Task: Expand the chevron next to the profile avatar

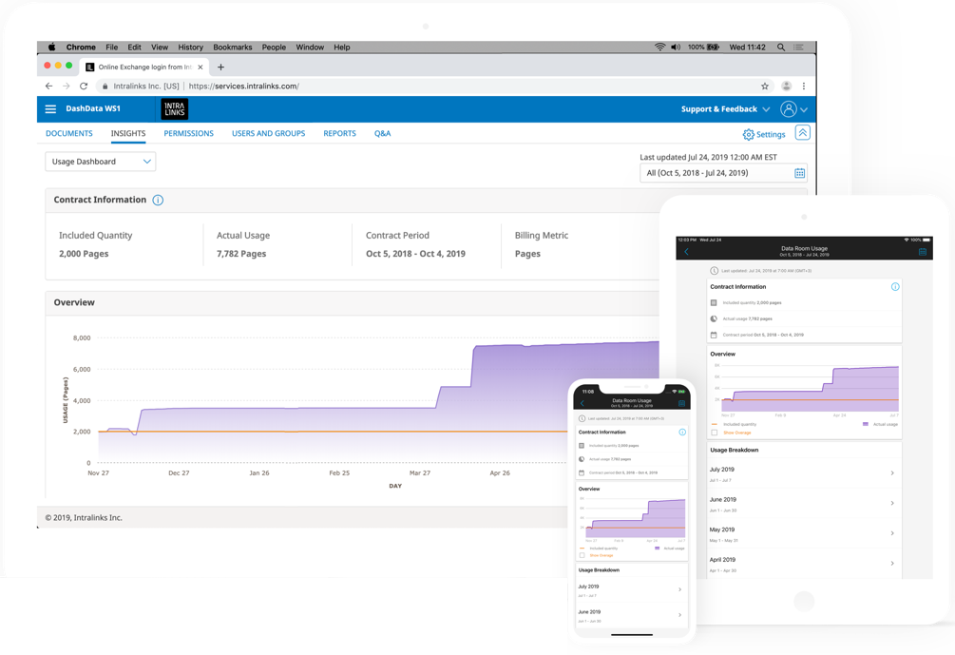Action: 804,109
